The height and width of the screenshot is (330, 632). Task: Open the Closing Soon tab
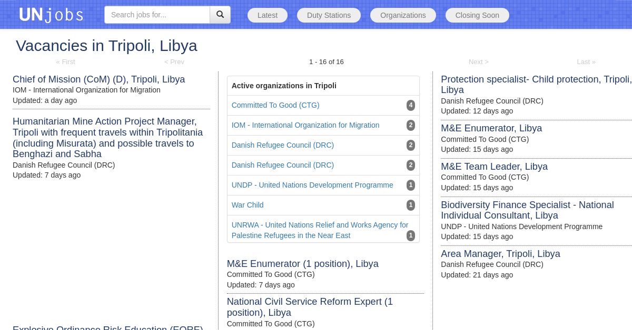[x=477, y=15]
